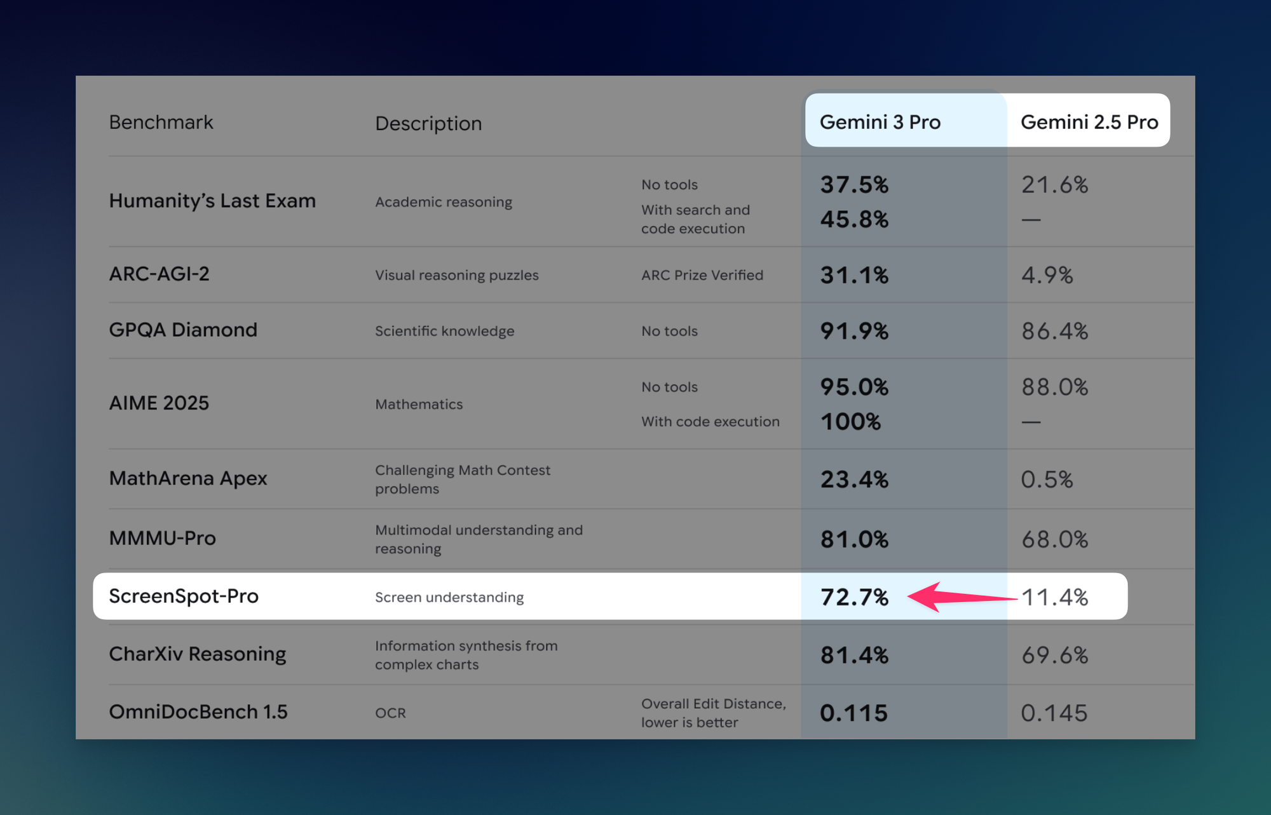Screen dimensions: 1271x815
Task: Click the 100% AIME code execution score
Action: coord(850,421)
